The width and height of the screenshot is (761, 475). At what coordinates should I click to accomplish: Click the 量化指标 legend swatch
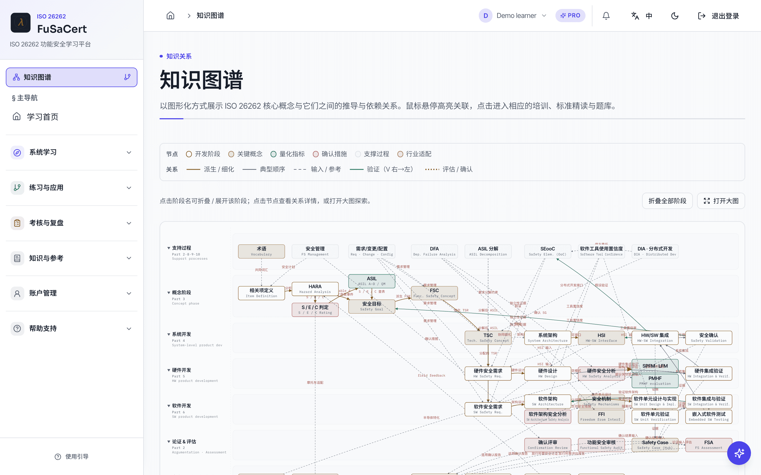click(273, 154)
